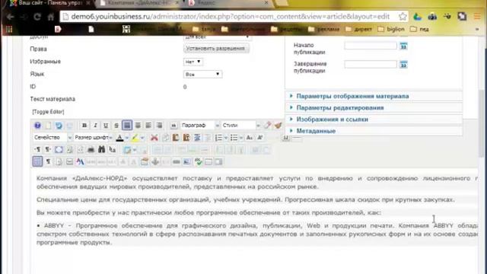Open the biglion bookmarks folder
Image resolution: width=487 pixels, height=274 pixels.
[x=391, y=29]
